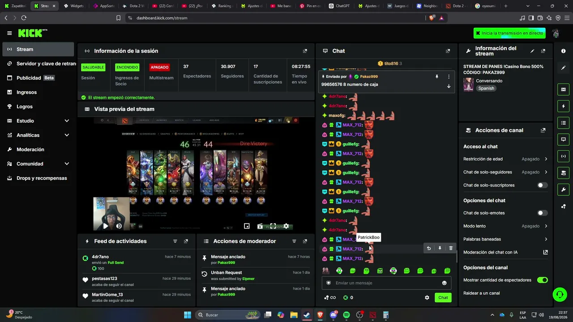
Task: Open Palabras baneadas settings
Action: click(x=505, y=239)
